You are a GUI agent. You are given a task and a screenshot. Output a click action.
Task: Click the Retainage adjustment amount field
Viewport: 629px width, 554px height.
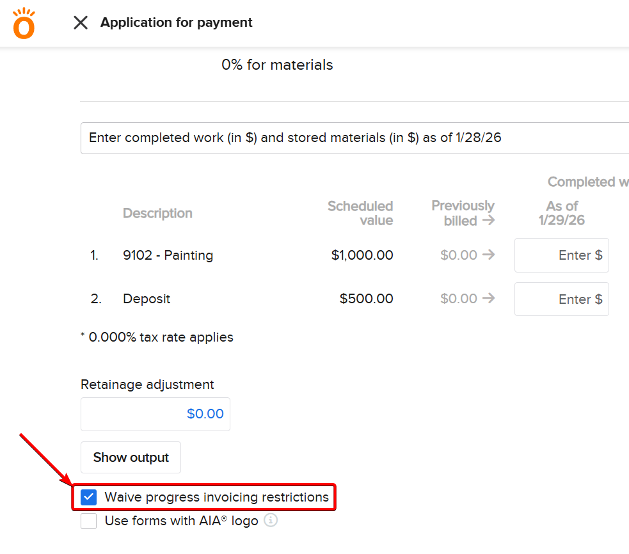[155, 414]
